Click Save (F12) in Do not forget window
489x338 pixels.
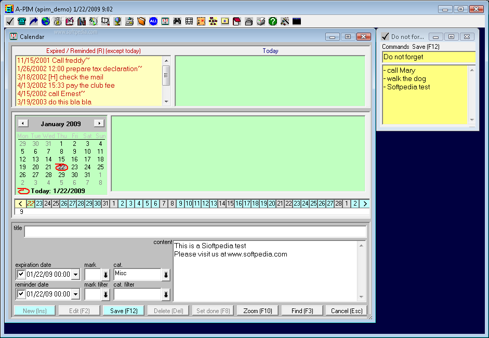pyautogui.click(x=426, y=47)
